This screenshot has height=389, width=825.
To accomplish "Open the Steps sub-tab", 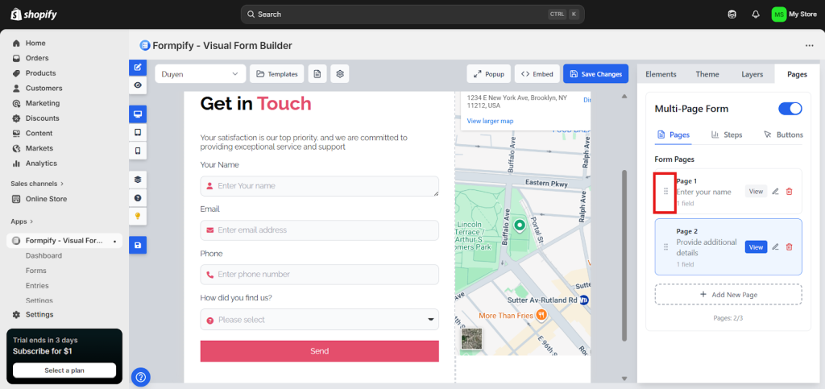I will coord(727,134).
